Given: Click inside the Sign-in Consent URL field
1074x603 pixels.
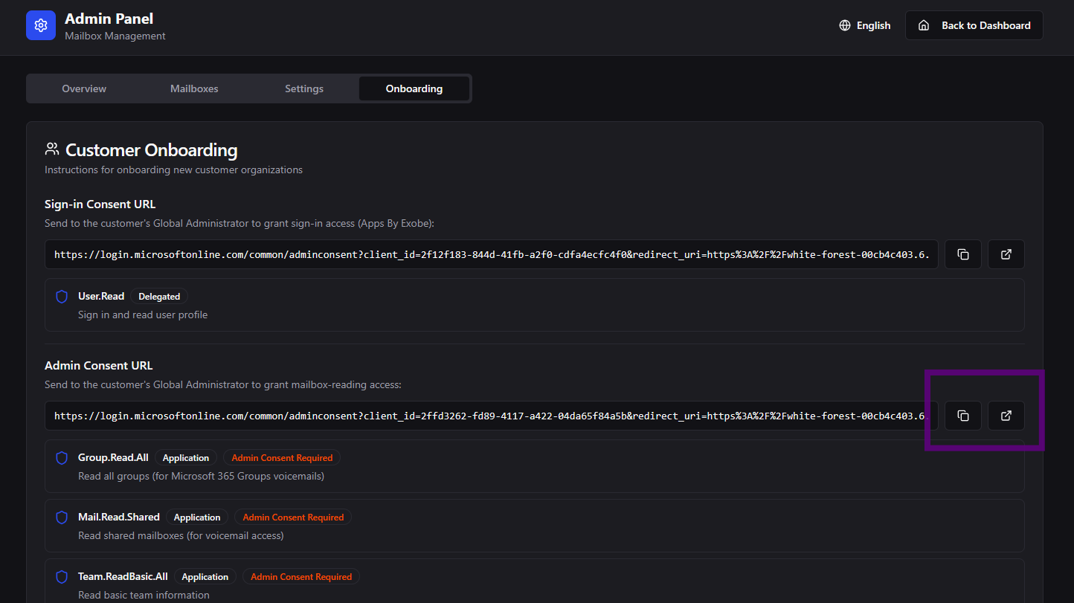Looking at the screenshot, I should pyautogui.click(x=492, y=254).
